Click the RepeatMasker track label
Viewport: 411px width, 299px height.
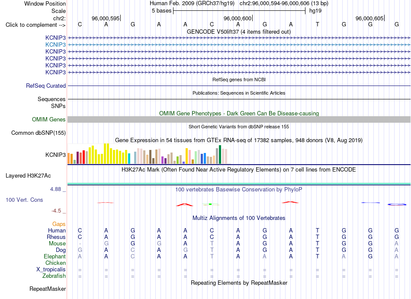48,289
